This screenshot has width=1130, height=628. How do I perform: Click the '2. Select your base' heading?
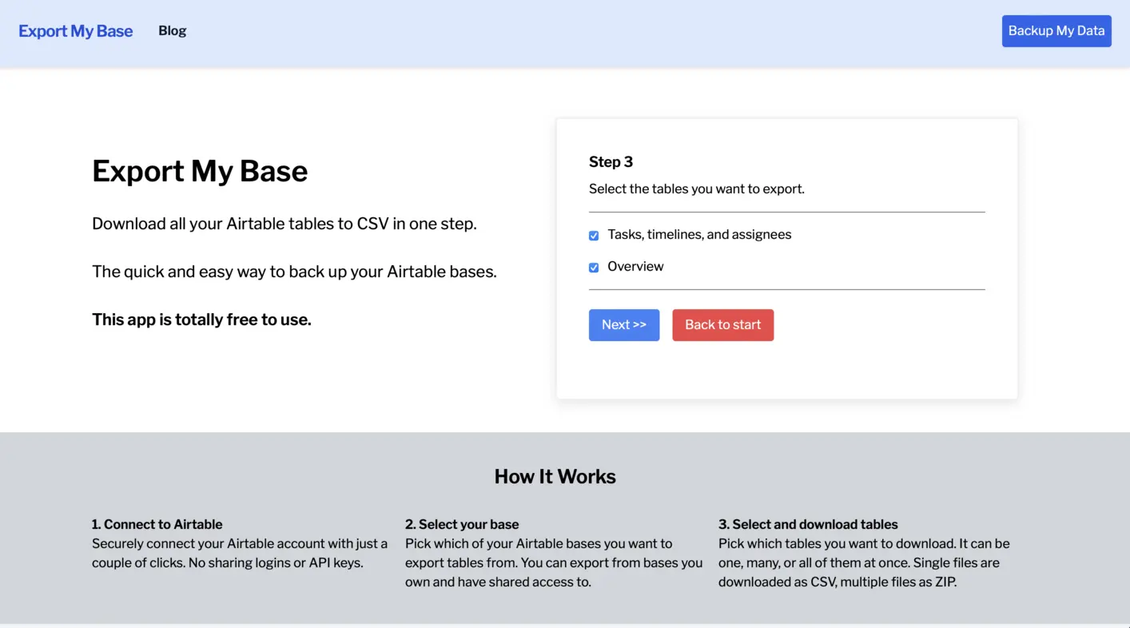[462, 525]
